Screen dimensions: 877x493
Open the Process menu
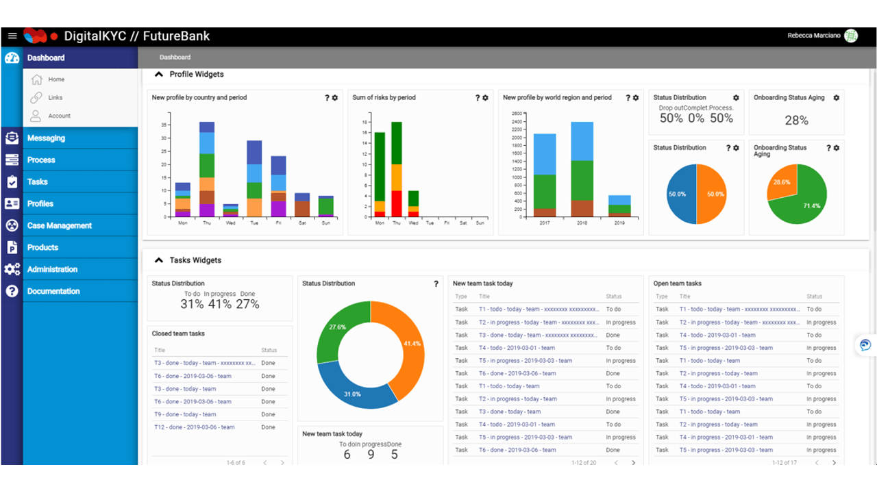[81, 160]
